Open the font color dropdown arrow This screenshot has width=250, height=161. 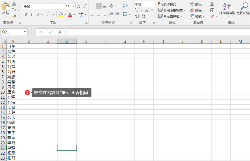tap(74, 15)
